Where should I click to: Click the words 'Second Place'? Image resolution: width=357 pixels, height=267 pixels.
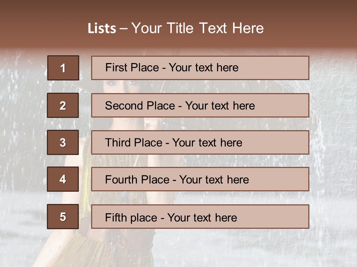coord(140,106)
